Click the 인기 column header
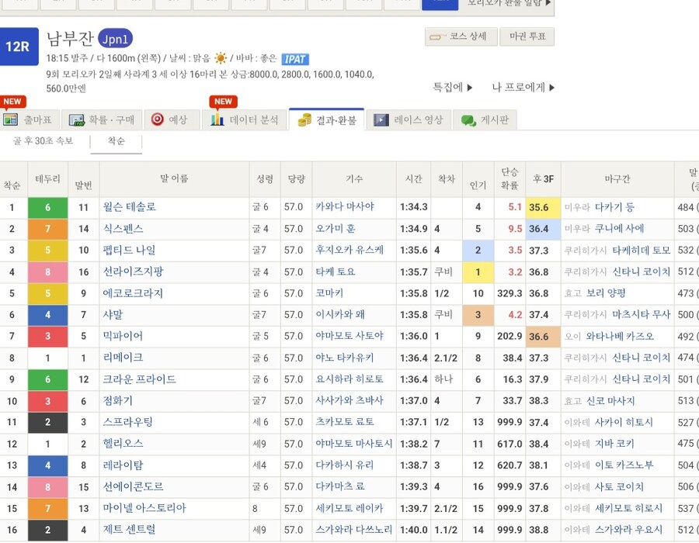This screenshot has height=543, width=699. (478, 179)
